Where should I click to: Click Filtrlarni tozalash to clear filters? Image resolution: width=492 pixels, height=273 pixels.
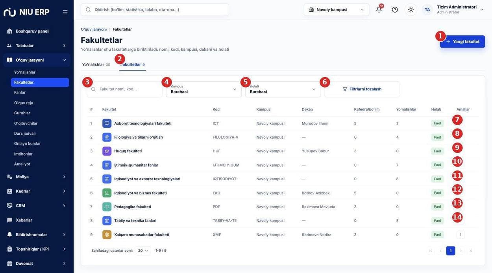(362, 89)
